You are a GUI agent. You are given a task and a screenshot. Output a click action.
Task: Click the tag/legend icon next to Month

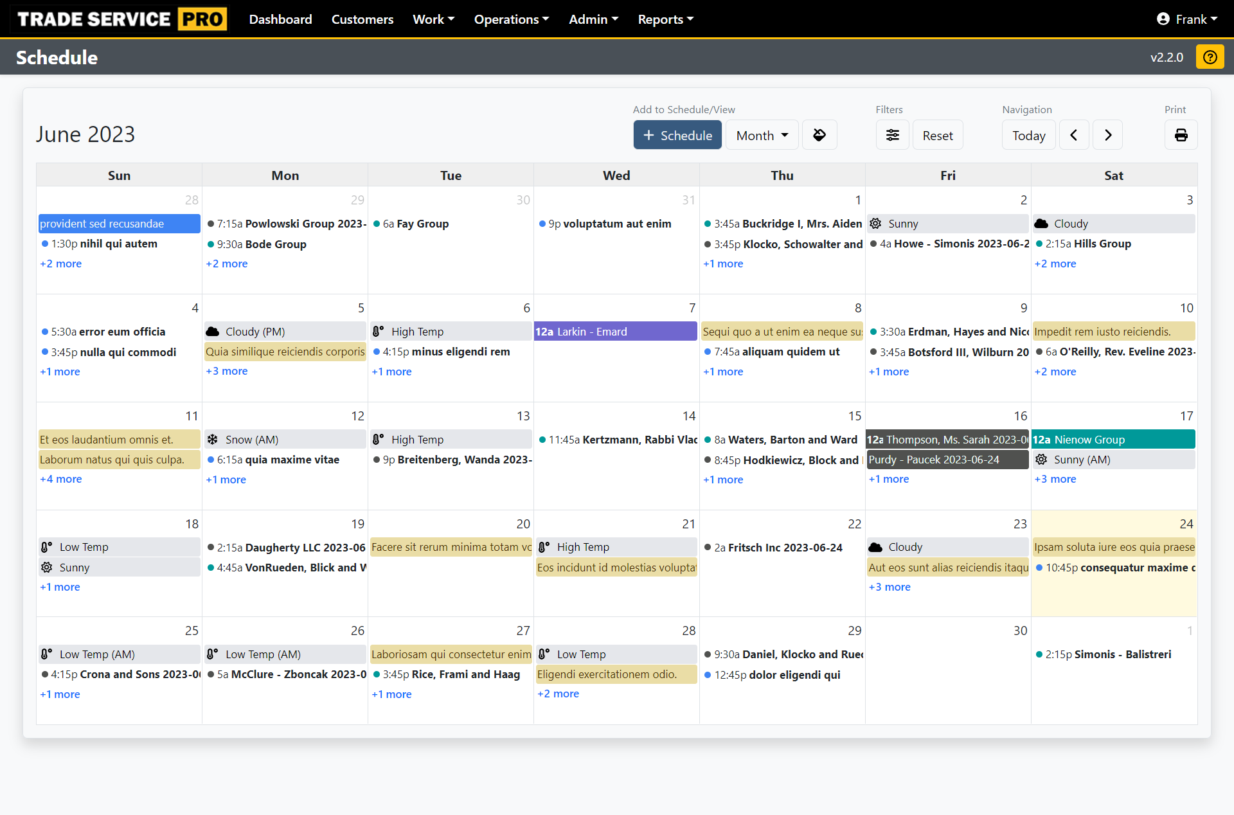(819, 135)
